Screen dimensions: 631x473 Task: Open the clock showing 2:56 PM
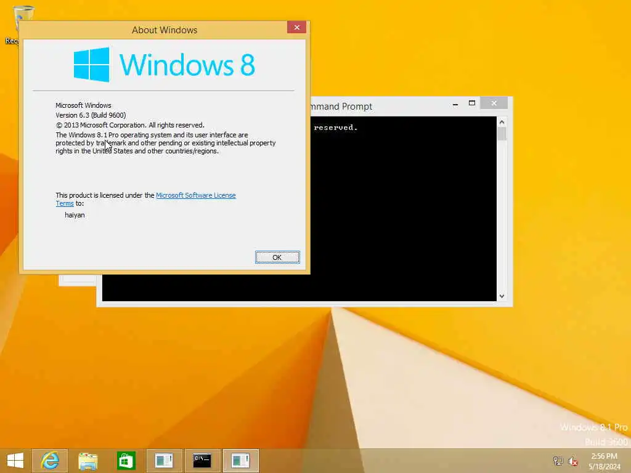tap(605, 461)
